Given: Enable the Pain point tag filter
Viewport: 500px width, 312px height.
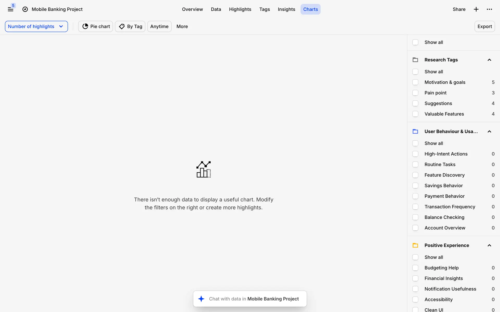Looking at the screenshot, I should coord(415,93).
